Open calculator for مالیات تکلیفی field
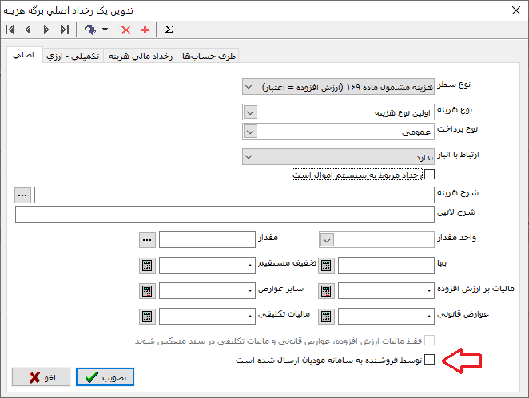Viewport: 529px width, 398px height. (147, 317)
